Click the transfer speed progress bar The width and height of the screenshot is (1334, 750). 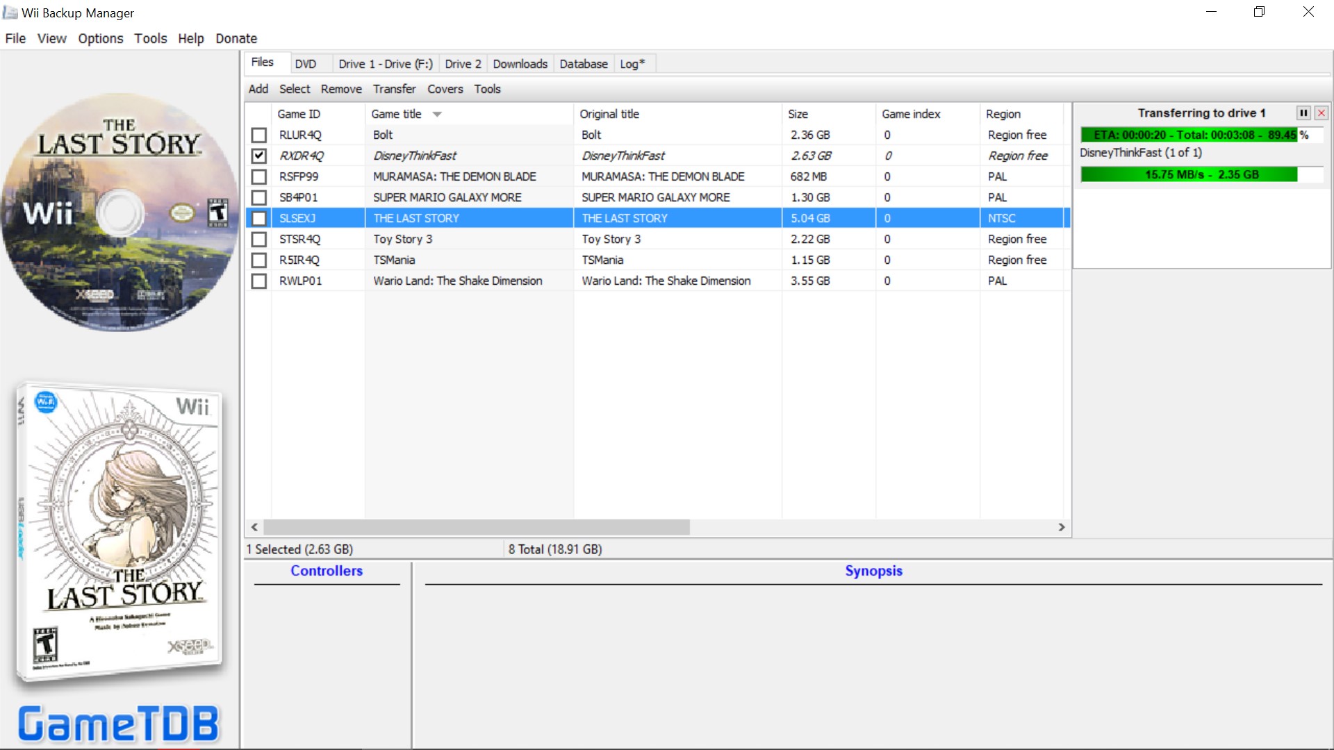1201,174
